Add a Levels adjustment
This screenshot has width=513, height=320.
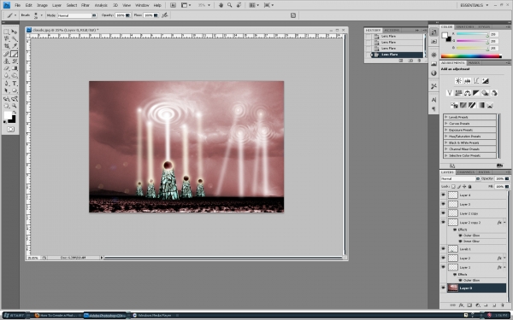pos(467,81)
